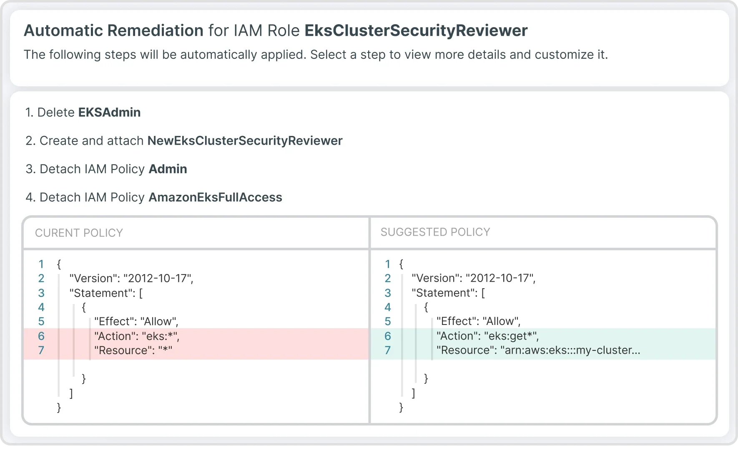Viewport: 738px width, 453px height.
Task: Click "Version" line in suggested policy
Action: click(x=473, y=278)
